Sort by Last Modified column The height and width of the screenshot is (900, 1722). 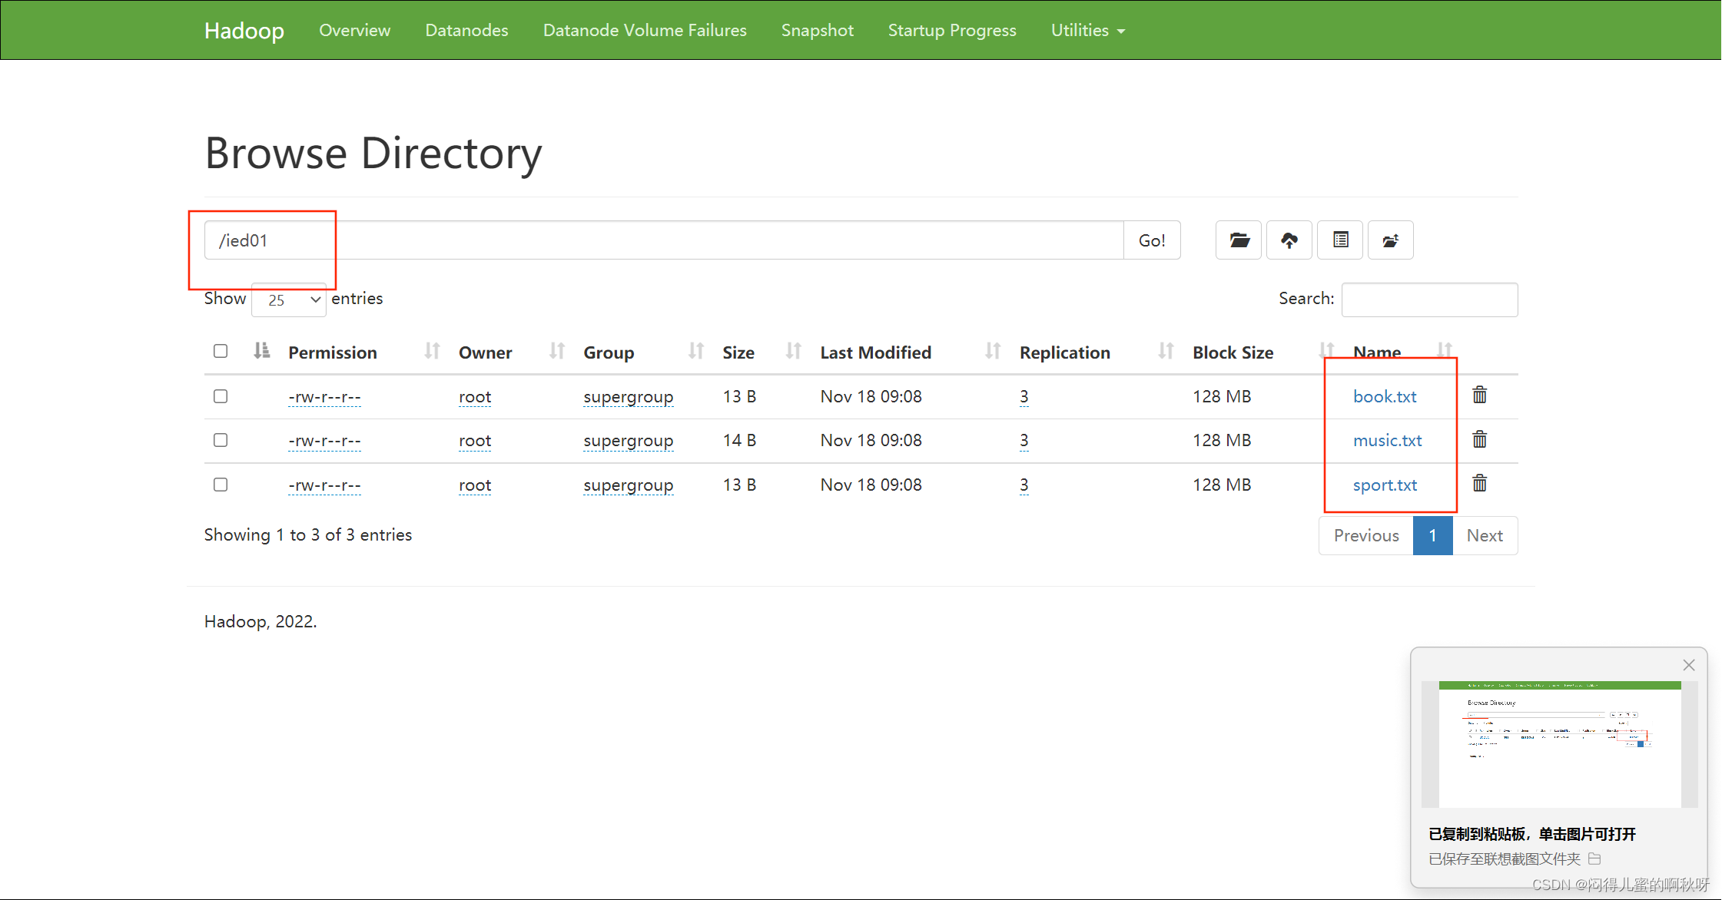[875, 352]
